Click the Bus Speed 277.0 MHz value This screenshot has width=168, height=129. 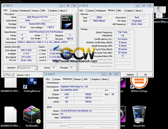[26, 57]
